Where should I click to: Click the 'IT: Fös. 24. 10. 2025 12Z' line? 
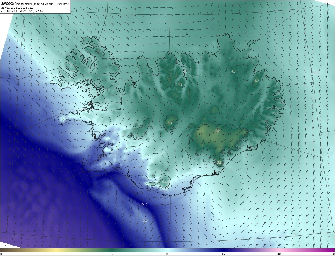(x=17, y=8)
